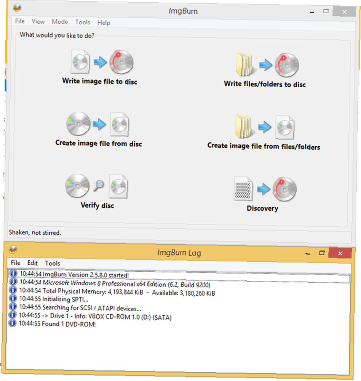Click info icon beside Found 1 DVD-ROM entry
The image size is (361, 381).
click(x=13, y=323)
